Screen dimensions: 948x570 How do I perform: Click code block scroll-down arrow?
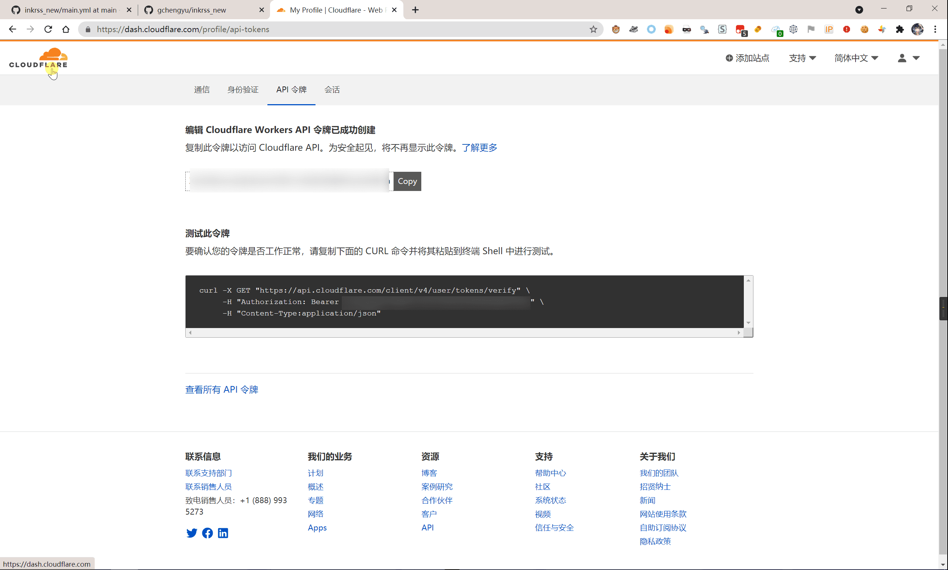(x=748, y=323)
